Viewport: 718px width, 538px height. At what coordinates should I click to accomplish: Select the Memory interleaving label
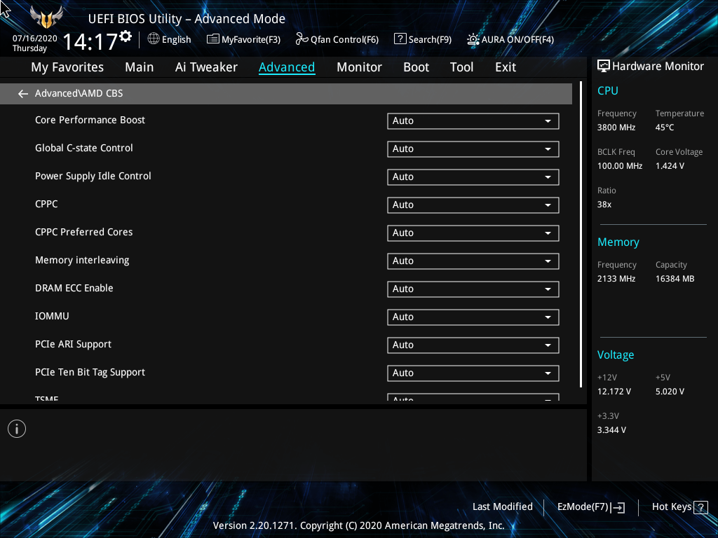(82, 261)
